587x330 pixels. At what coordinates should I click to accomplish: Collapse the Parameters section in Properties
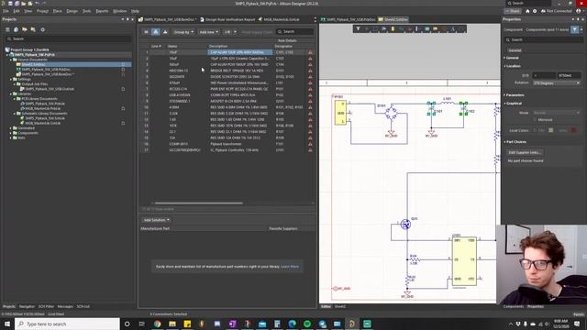(x=514, y=95)
